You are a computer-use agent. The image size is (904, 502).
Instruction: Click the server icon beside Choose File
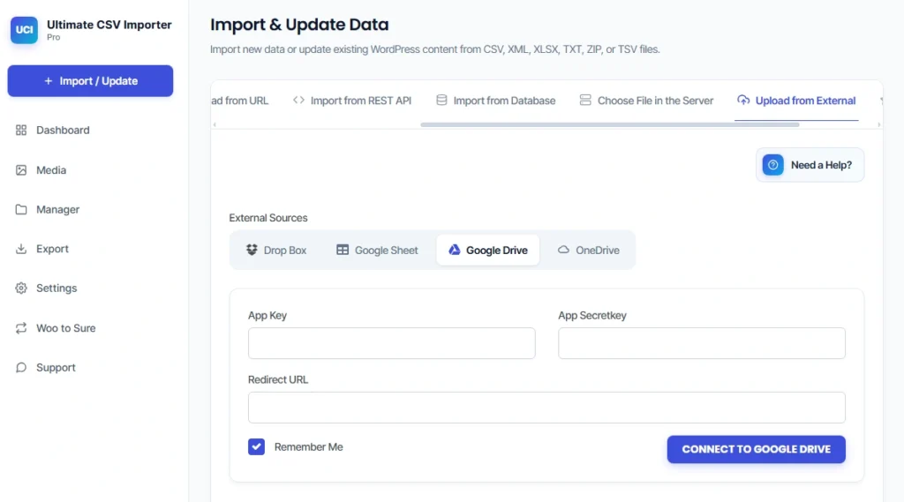[x=585, y=101]
